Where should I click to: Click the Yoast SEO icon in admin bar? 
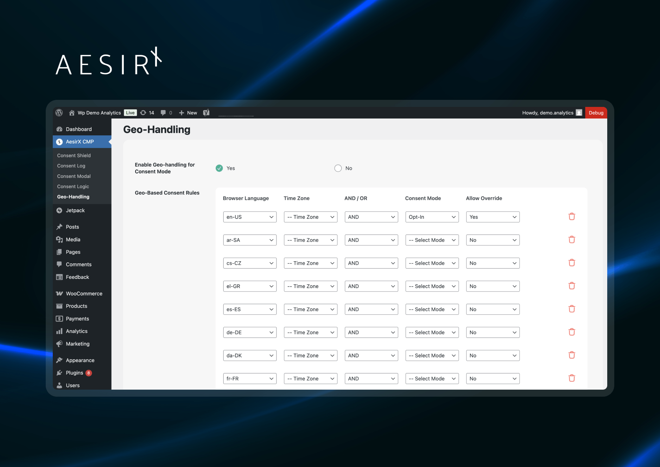point(206,113)
